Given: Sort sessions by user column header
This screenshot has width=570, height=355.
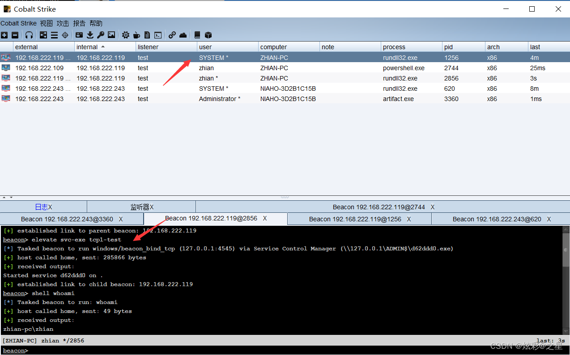Looking at the screenshot, I should click(x=228, y=47).
